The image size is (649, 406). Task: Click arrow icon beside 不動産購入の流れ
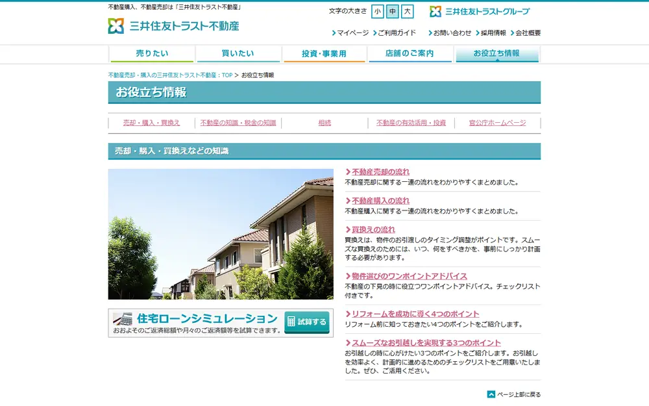tap(348, 201)
